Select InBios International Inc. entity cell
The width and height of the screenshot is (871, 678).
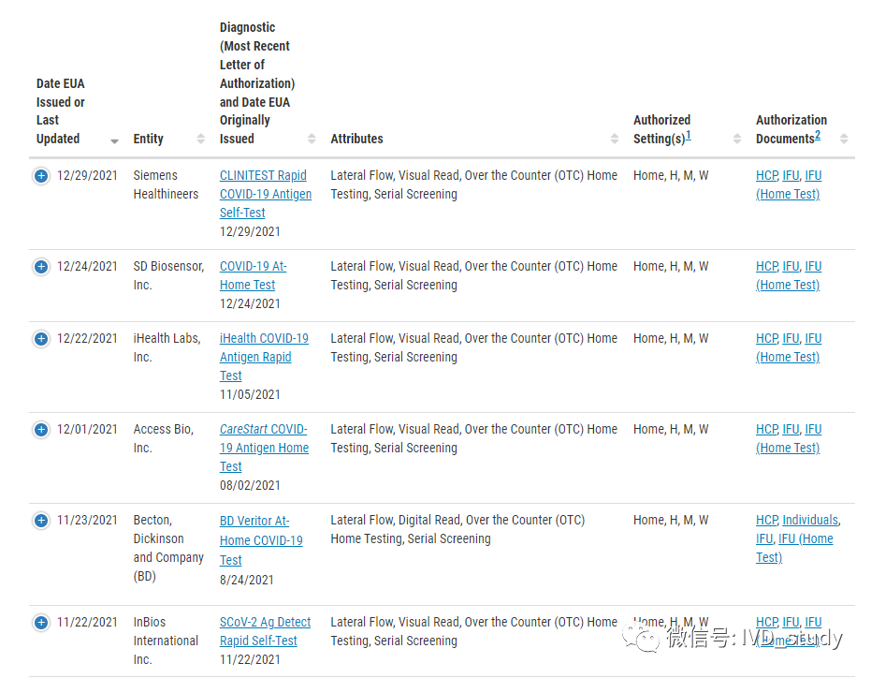[166, 641]
